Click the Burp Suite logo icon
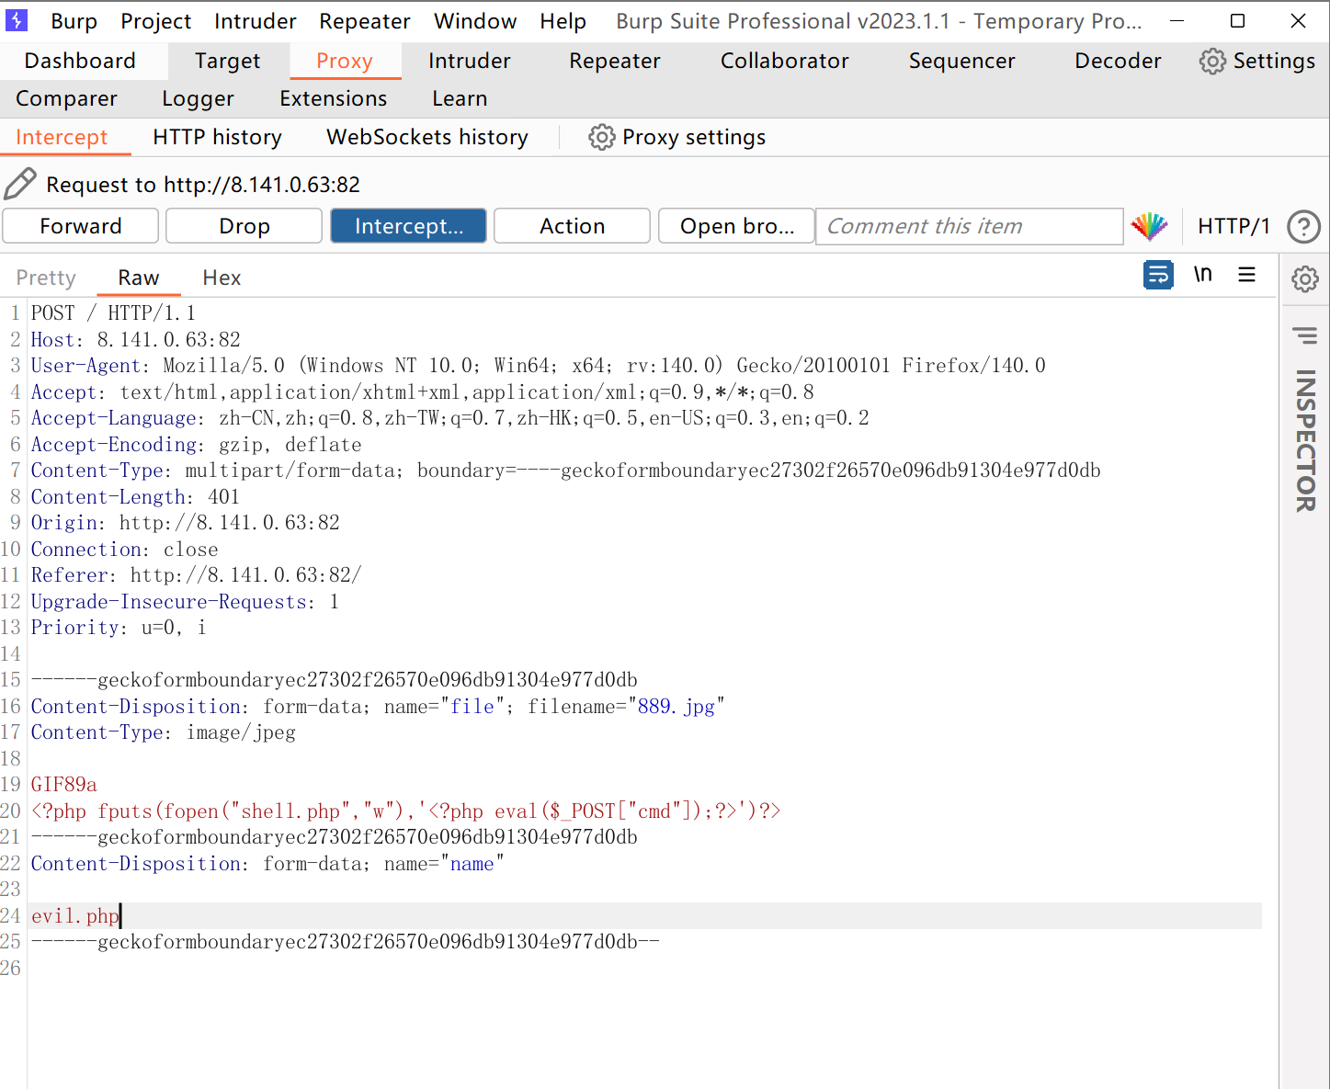The image size is (1330, 1089). pos(17,19)
